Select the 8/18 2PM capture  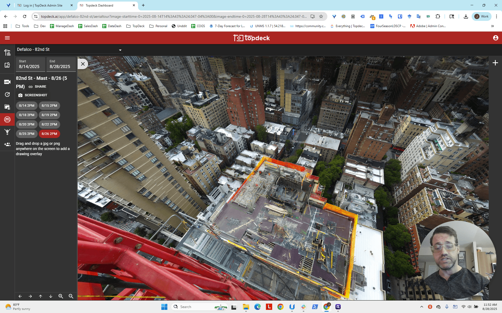click(27, 115)
